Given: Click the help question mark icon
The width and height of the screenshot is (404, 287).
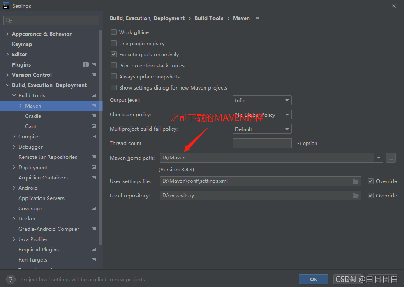Looking at the screenshot, I should [x=11, y=279].
